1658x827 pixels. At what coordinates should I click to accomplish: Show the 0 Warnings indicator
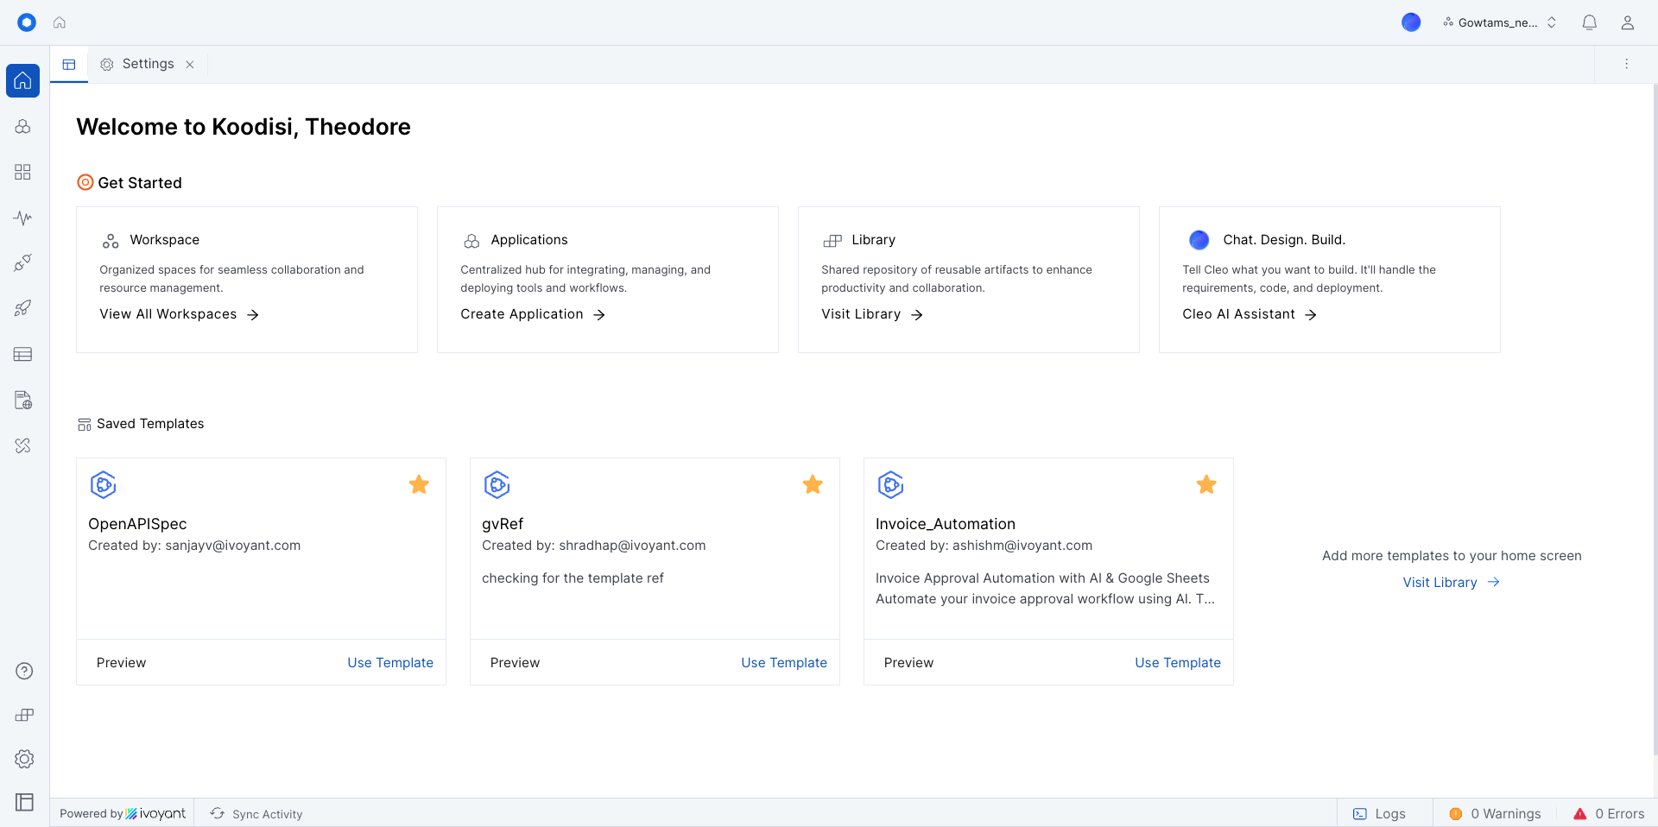point(1495,814)
